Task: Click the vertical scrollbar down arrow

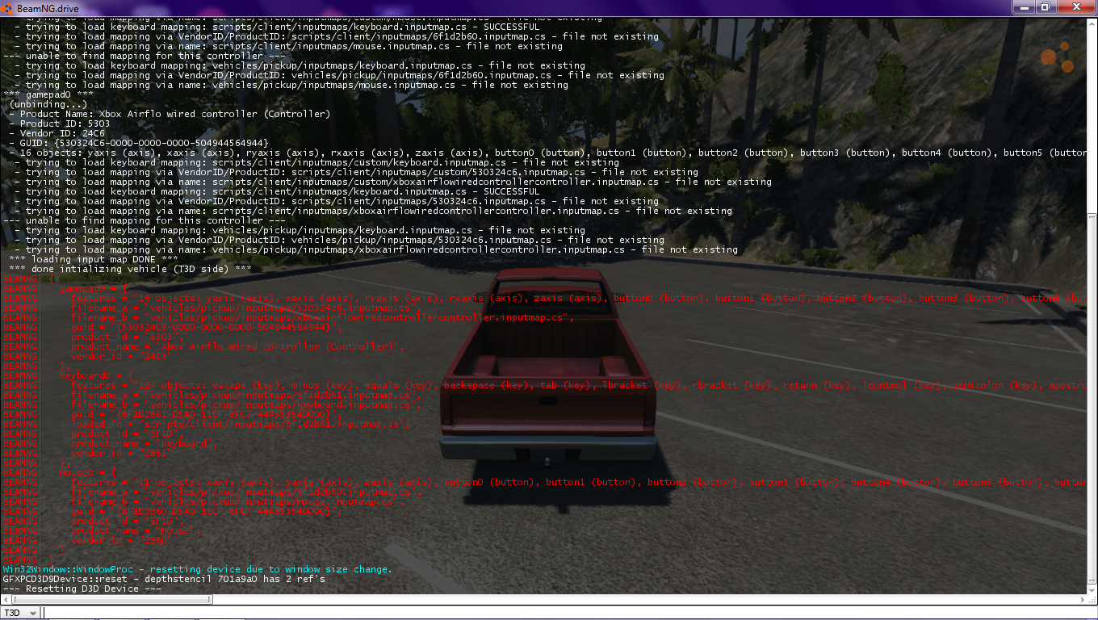Action: pyautogui.click(x=1092, y=589)
